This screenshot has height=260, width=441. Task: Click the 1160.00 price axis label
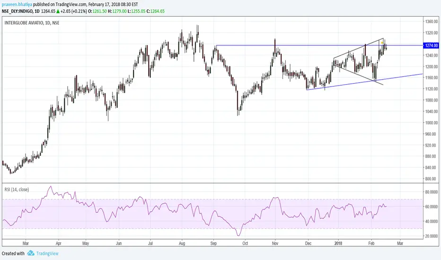[432, 78]
